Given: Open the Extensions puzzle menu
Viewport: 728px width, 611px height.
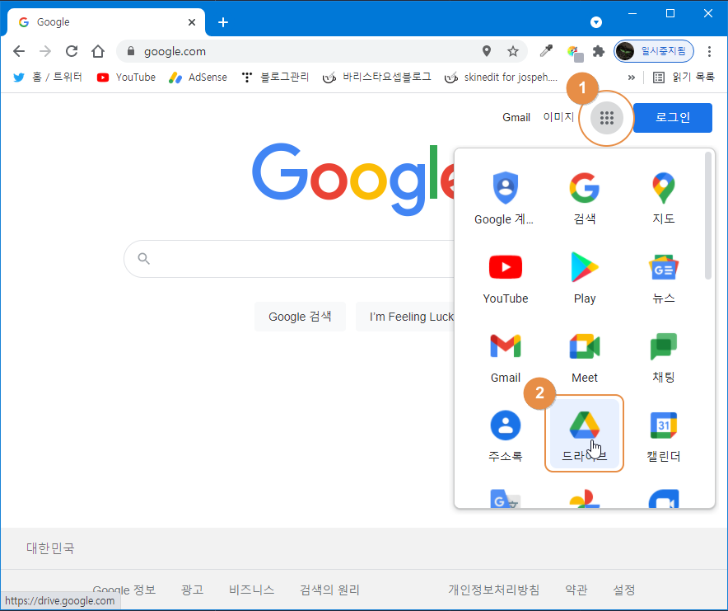Looking at the screenshot, I should 599,51.
